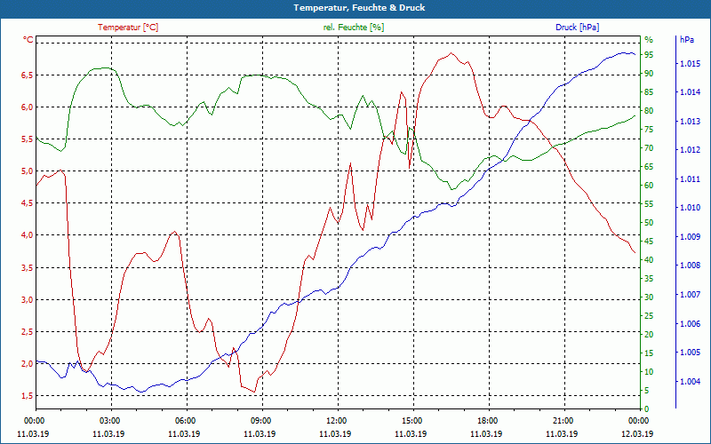Click the 2,0 temperature axis value

pyautogui.click(x=28, y=364)
